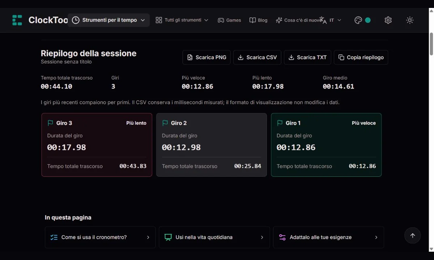The image size is (434, 260).
Task: Click the copy icon in Copia riepilogo
Action: pyautogui.click(x=341, y=57)
